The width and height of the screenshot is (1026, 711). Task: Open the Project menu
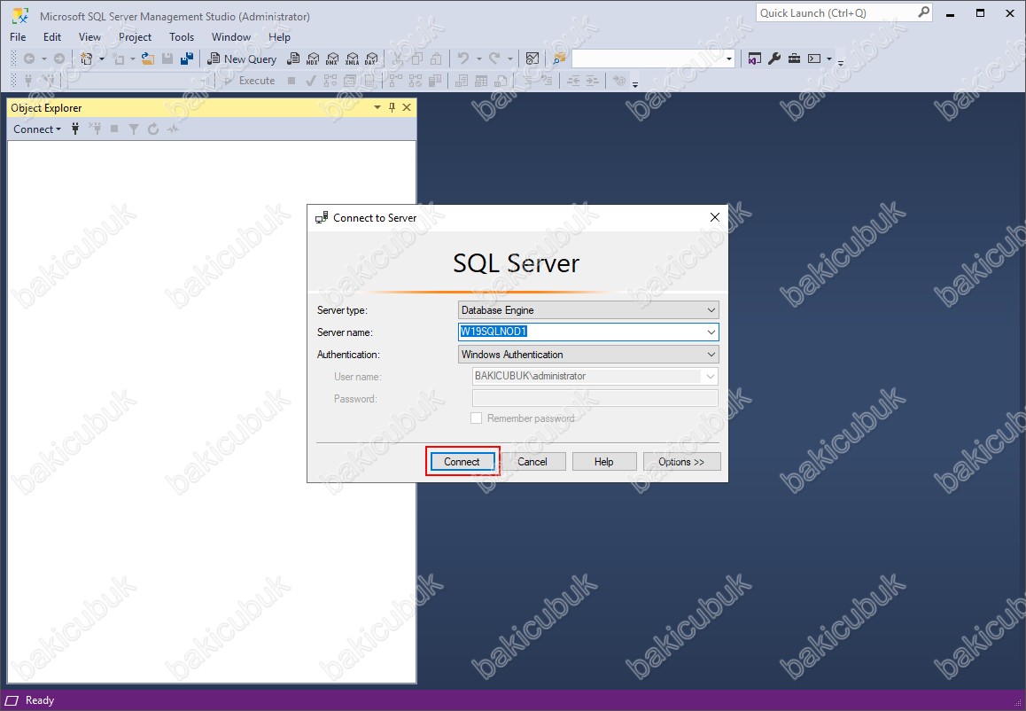click(135, 37)
